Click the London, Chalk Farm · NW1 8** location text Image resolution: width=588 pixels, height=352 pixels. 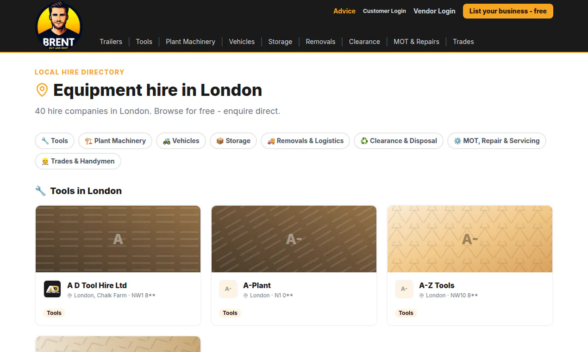coord(114,295)
